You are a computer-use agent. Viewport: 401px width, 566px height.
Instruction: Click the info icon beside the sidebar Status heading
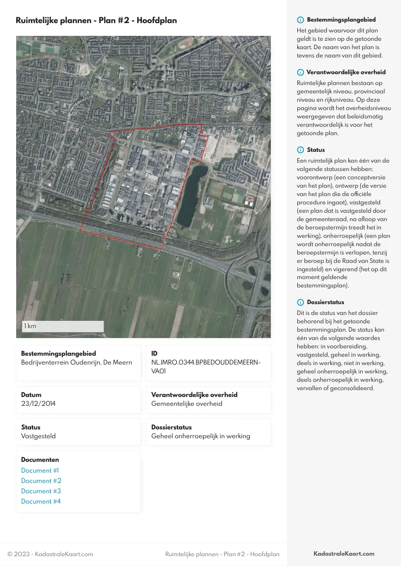(300, 150)
